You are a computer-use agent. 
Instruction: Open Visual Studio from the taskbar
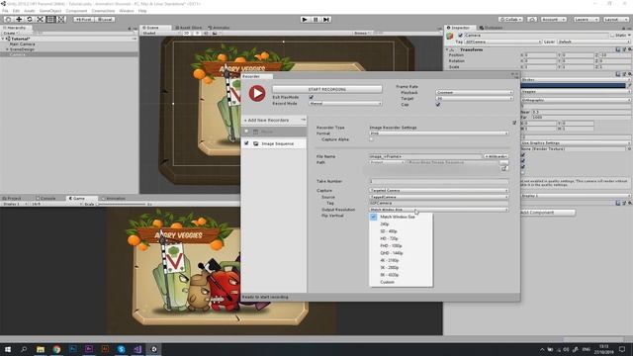137,349
